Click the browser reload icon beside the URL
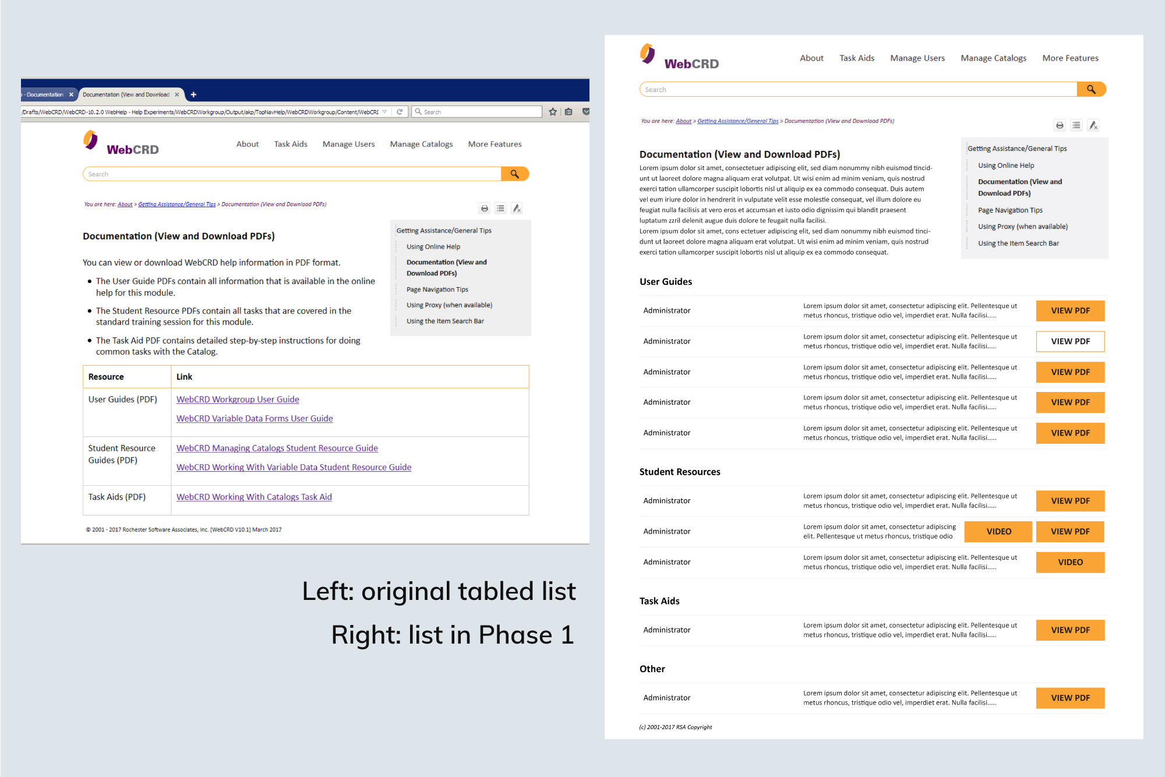Image resolution: width=1165 pixels, height=777 pixels. (400, 112)
